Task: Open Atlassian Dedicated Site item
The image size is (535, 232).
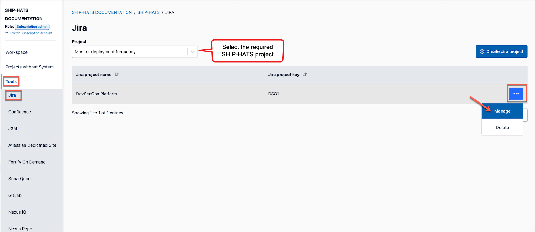Action: click(32, 145)
